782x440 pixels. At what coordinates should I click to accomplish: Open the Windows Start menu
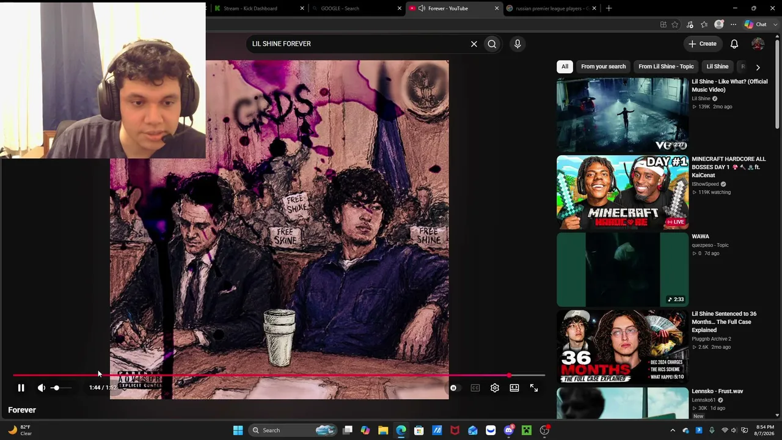click(x=238, y=430)
